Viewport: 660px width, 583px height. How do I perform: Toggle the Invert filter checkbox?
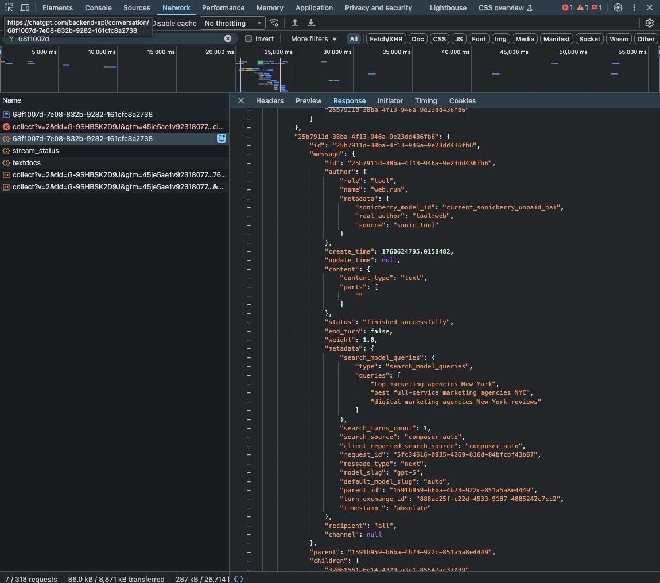249,38
